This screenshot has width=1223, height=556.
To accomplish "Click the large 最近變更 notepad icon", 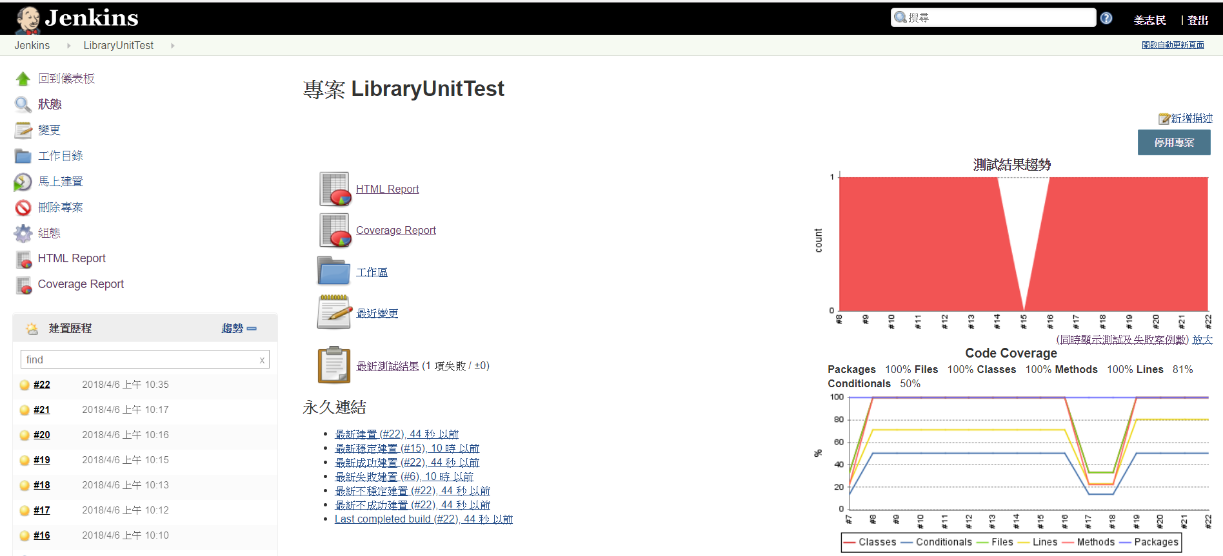I will (333, 312).
